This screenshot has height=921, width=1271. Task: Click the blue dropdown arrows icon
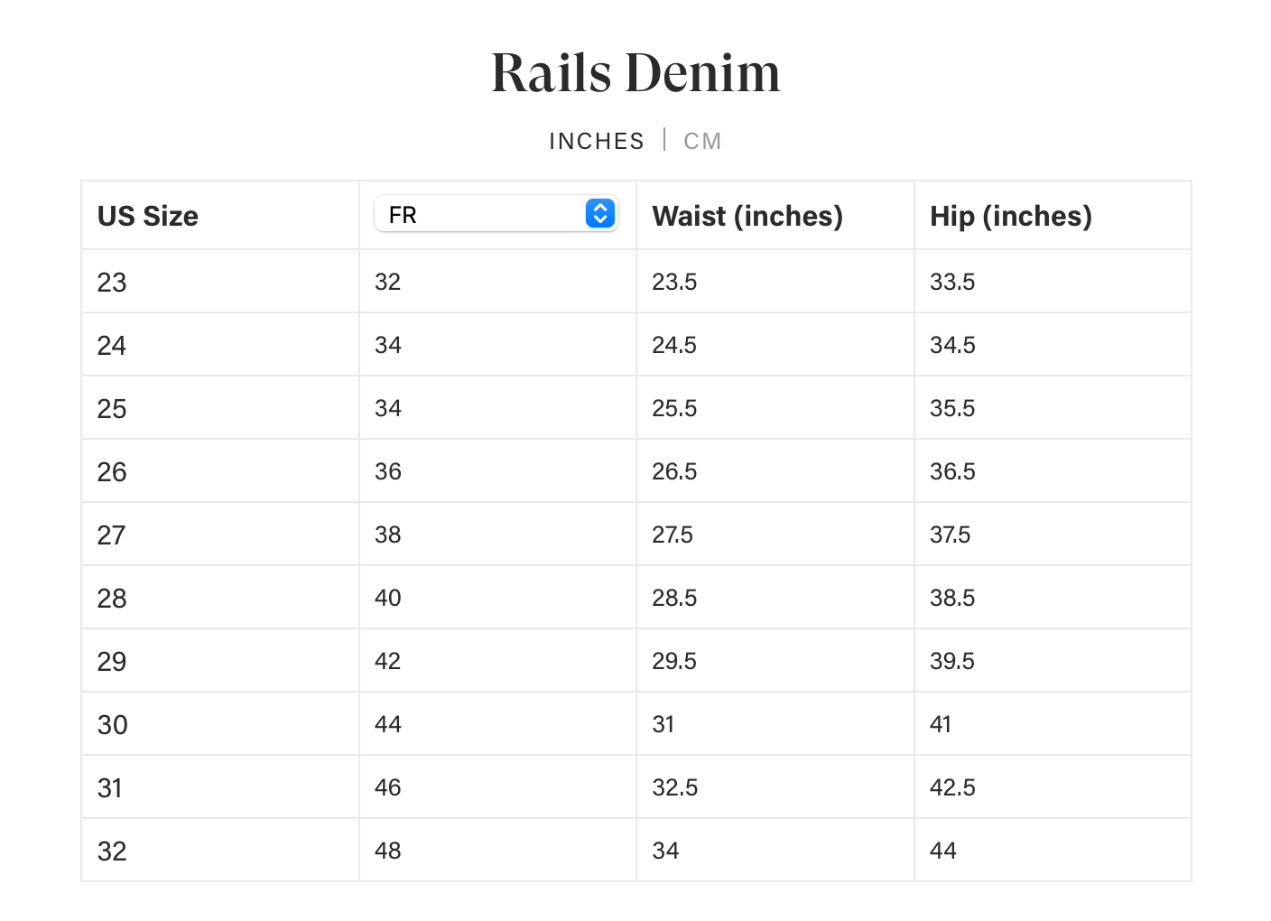[600, 214]
